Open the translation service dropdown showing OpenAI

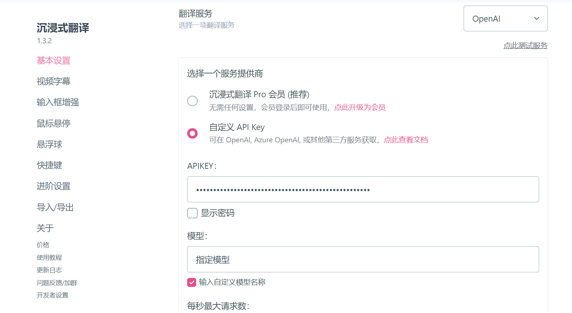pos(505,18)
